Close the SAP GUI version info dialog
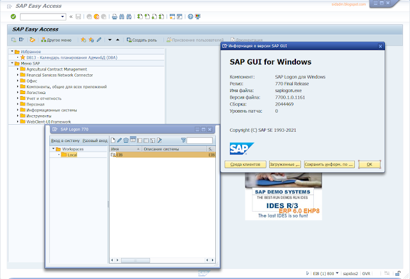The width and height of the screenshot is (410, 279). click(x=381, y=46)
